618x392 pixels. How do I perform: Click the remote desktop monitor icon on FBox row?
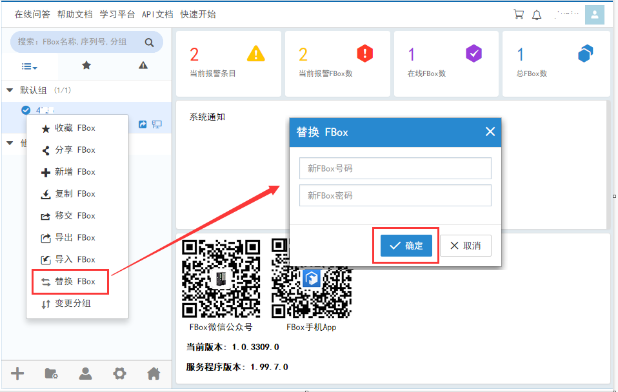(x=157, y=124)
